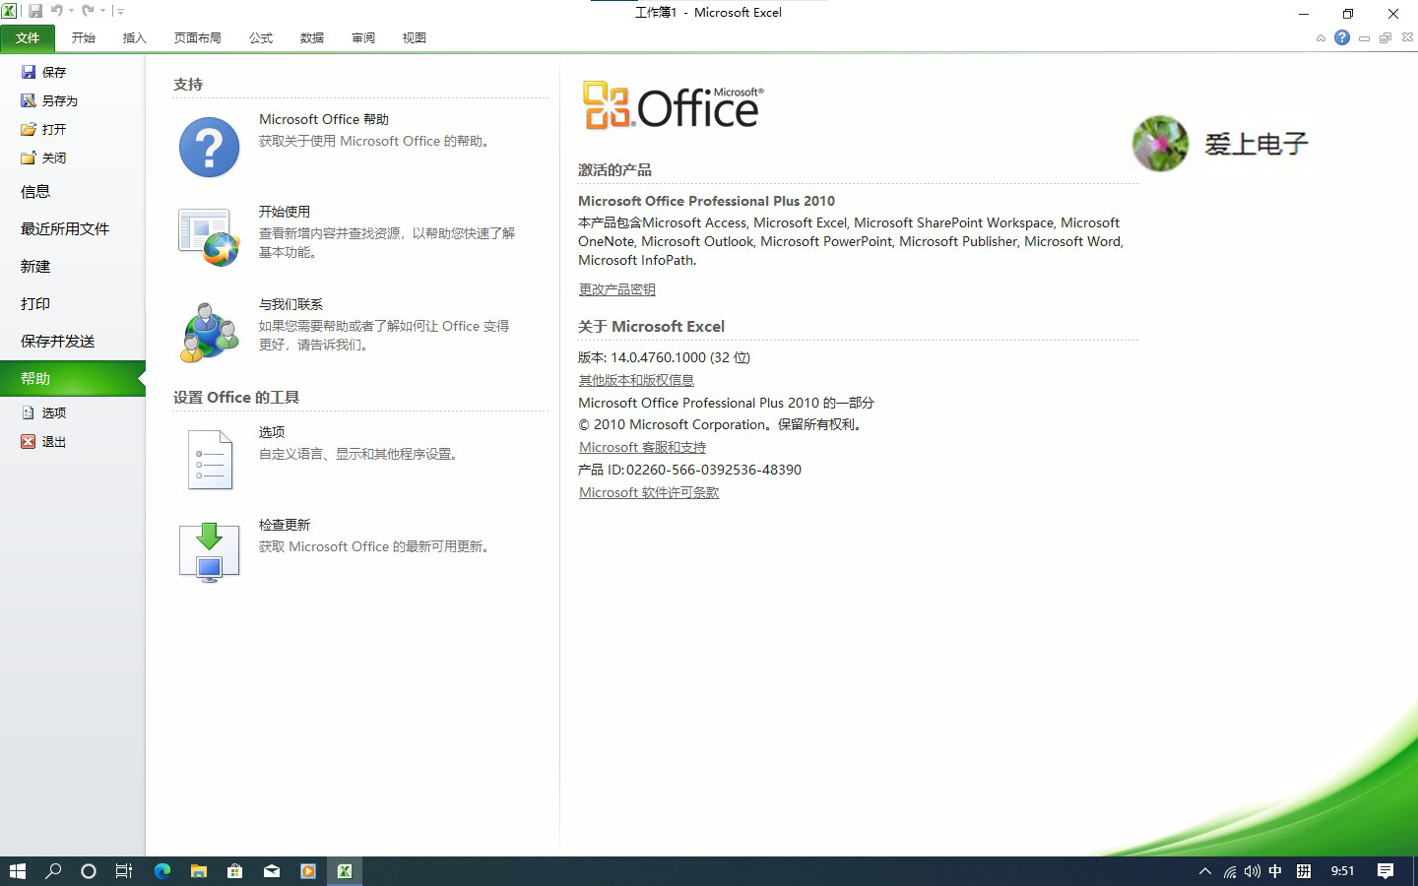Open the Mail app from the taskbar

tap(272, 871)
